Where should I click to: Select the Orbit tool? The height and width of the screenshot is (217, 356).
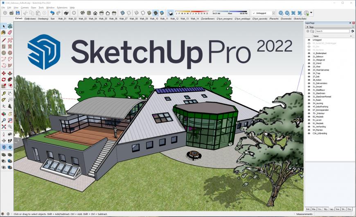click(4, 114)
